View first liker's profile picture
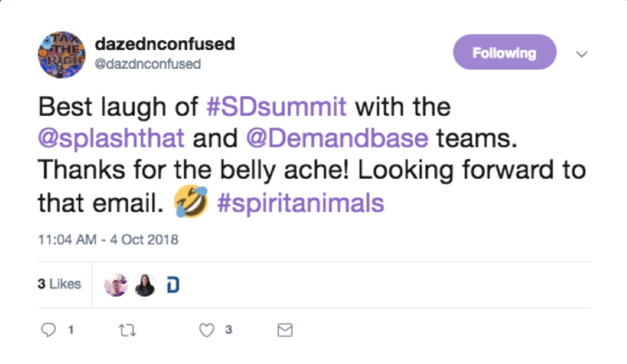Screen dimensions: 627x364 point(116,285)
